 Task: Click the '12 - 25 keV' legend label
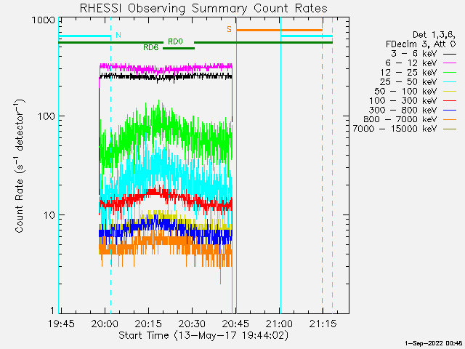(x=408, y=73)
